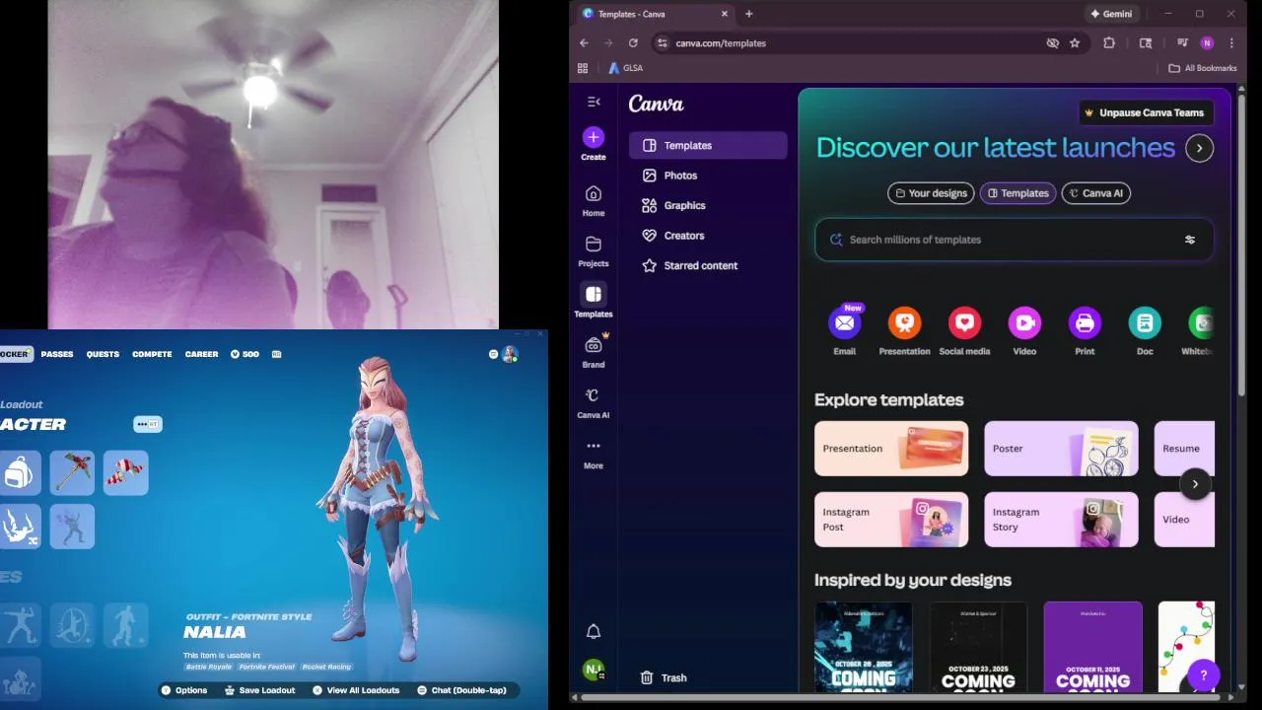Open the Instagram Story template card
This screenshot has height=710, width=1262.
click(1061, 520)
